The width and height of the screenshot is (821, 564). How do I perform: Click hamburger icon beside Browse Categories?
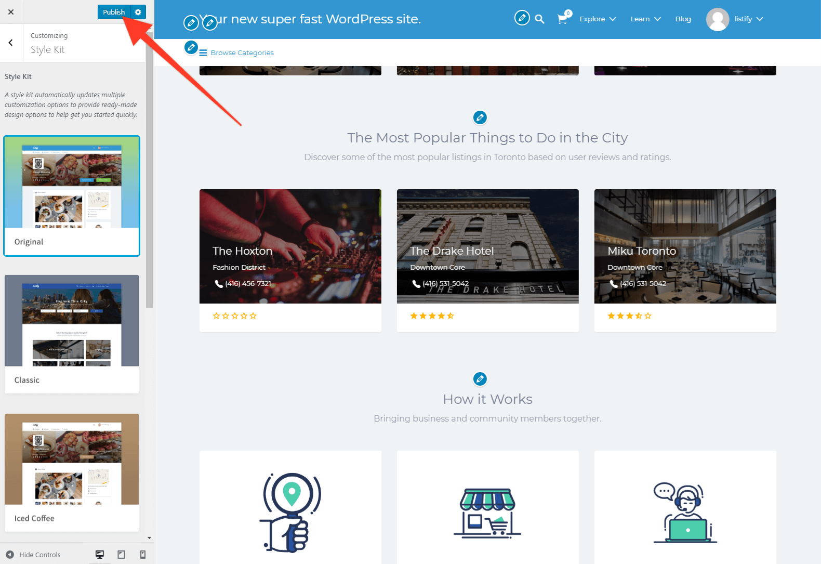pyautogui.click(x=203, y=53)
